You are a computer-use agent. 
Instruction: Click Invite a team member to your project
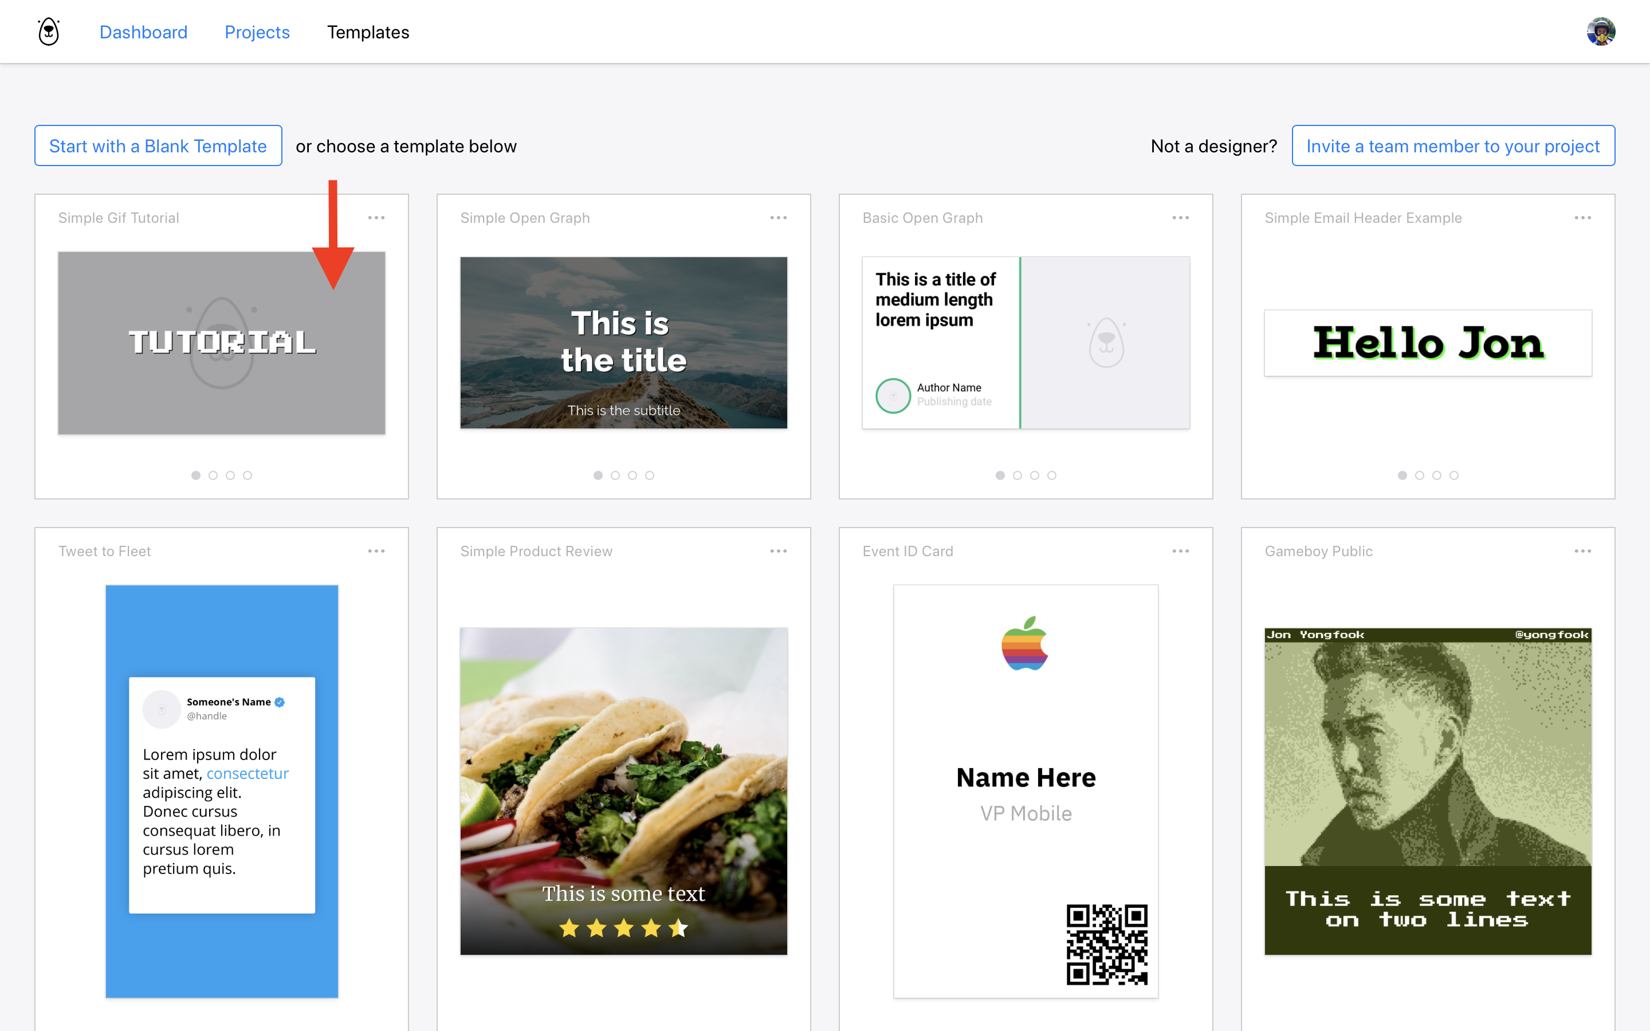(x=1453, y=146)
